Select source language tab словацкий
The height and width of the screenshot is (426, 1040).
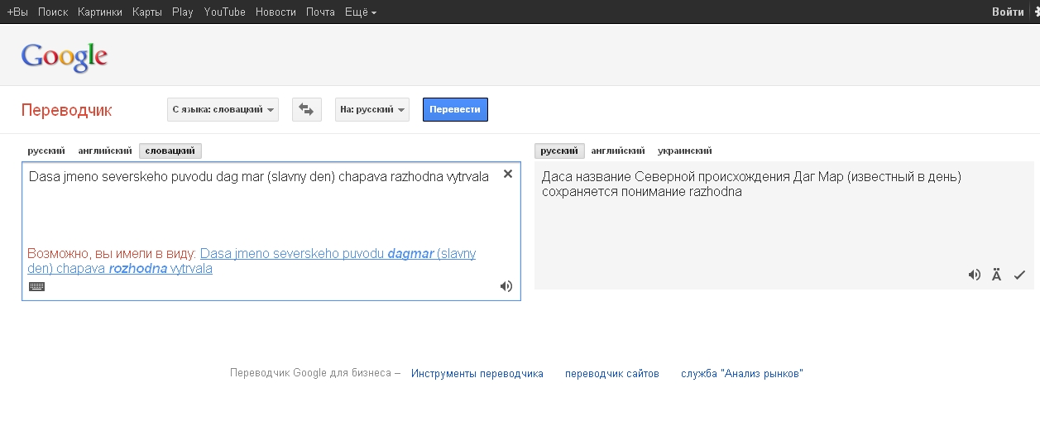click(x=170, y=151)
